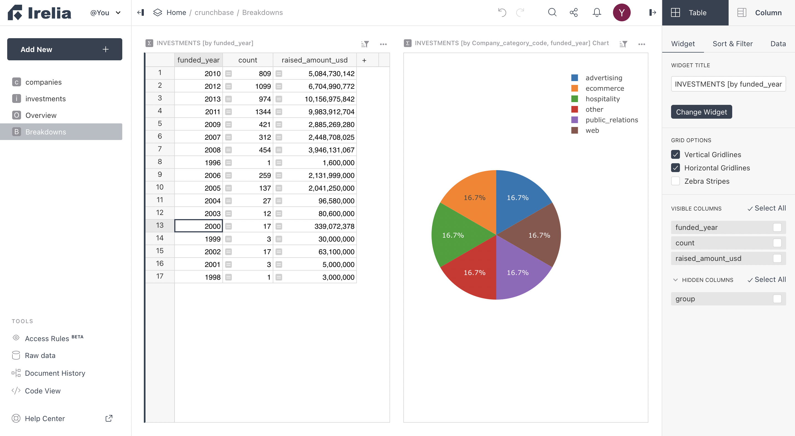Collapse the right creator panel icon
Screen dimensions: 795x436
(x=653, y=13)
